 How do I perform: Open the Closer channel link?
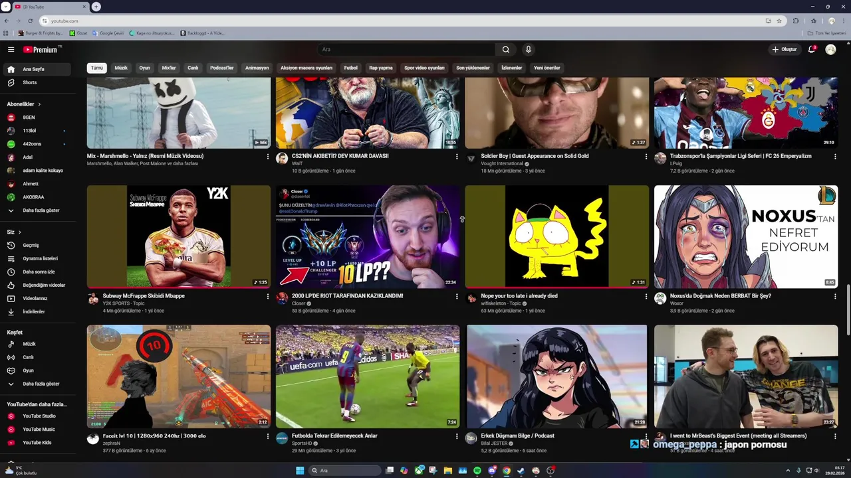299,303
